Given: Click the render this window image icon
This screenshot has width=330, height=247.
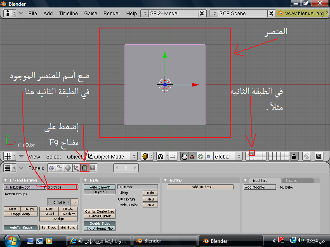Looking at the screenshot, I should (x=319, y=156).
